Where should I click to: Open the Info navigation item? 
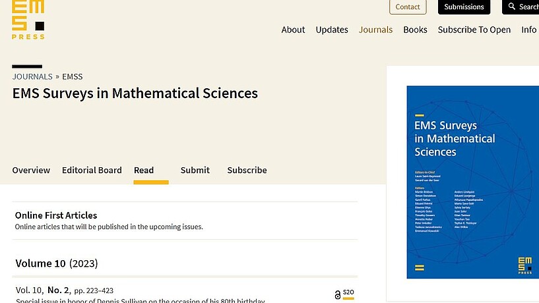[x=528, y=30]
